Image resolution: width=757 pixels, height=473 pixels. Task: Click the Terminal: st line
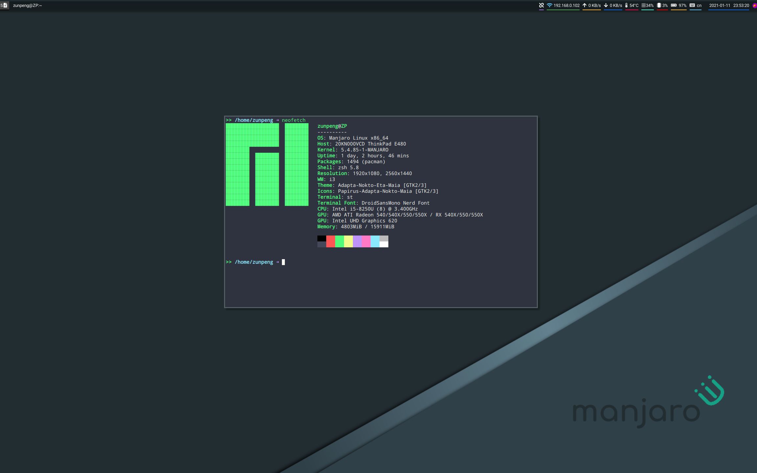click(335, 197)
